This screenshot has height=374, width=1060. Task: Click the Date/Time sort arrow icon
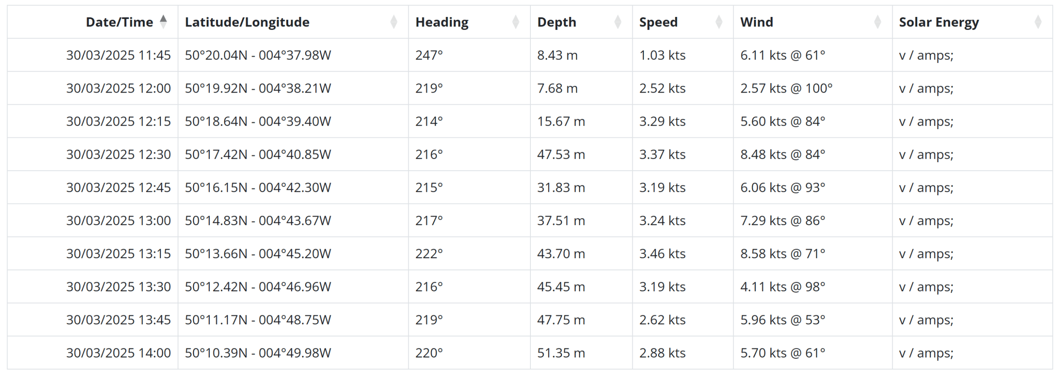pyautogui.click(x=164, y=22)
